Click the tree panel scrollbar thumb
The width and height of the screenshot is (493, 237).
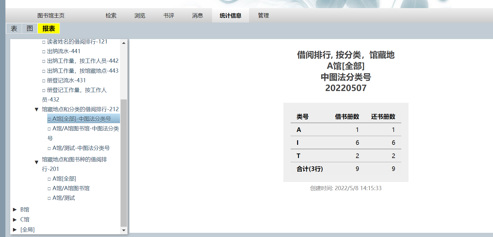[124, 163]
